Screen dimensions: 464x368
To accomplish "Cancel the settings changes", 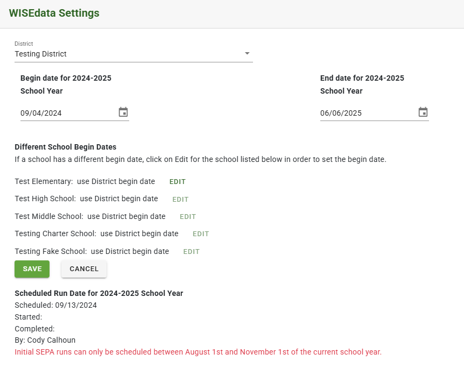I will click(x=84, y=269).
